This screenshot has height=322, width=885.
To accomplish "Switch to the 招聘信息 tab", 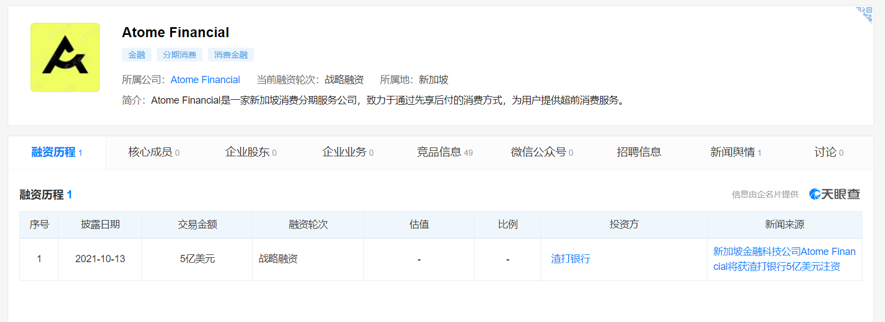I will click(639, 152).
